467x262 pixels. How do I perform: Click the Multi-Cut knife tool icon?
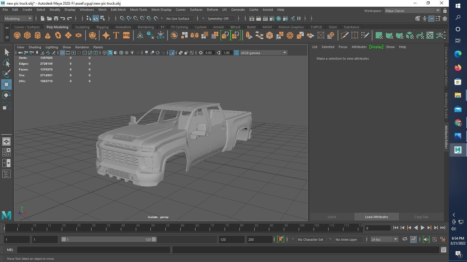tap(344, 36)
